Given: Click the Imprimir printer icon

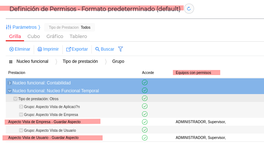Looking at the screenshot, I should (40, 49).
